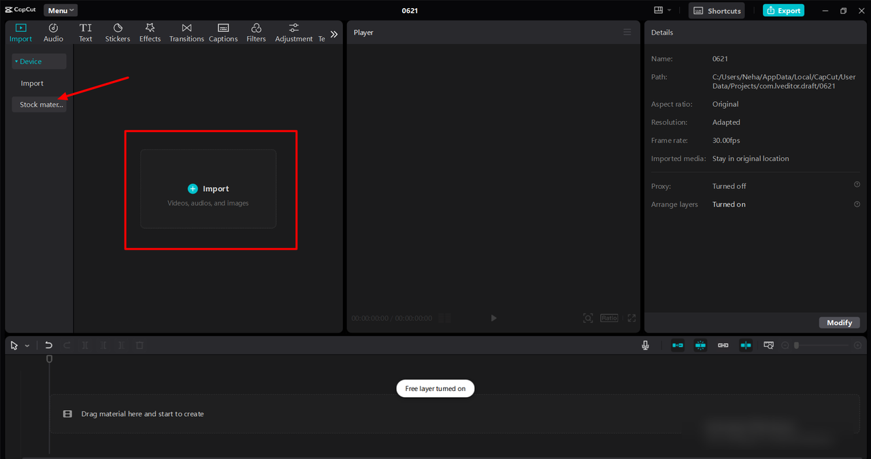This screenshot has width=871, height=459.
Task: Toggle clip linkage
Action: (723, 345)
